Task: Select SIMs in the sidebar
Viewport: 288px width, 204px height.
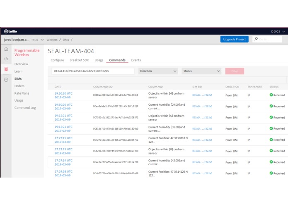Action: (18, 79)
